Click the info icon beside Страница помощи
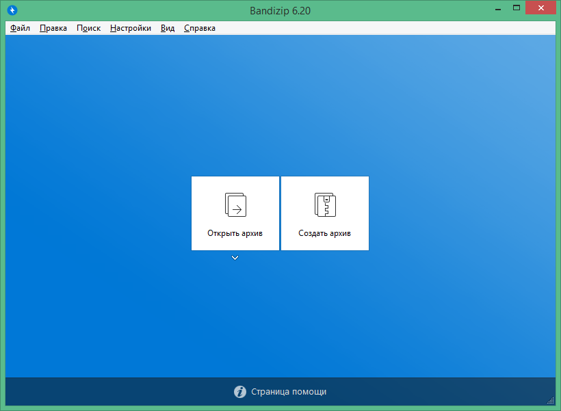This screenshot has width=561, height=411. (x=240, y=392)
